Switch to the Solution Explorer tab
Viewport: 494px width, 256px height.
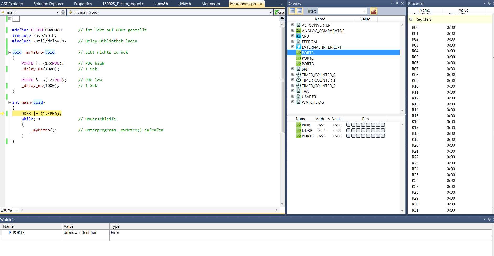49,4
